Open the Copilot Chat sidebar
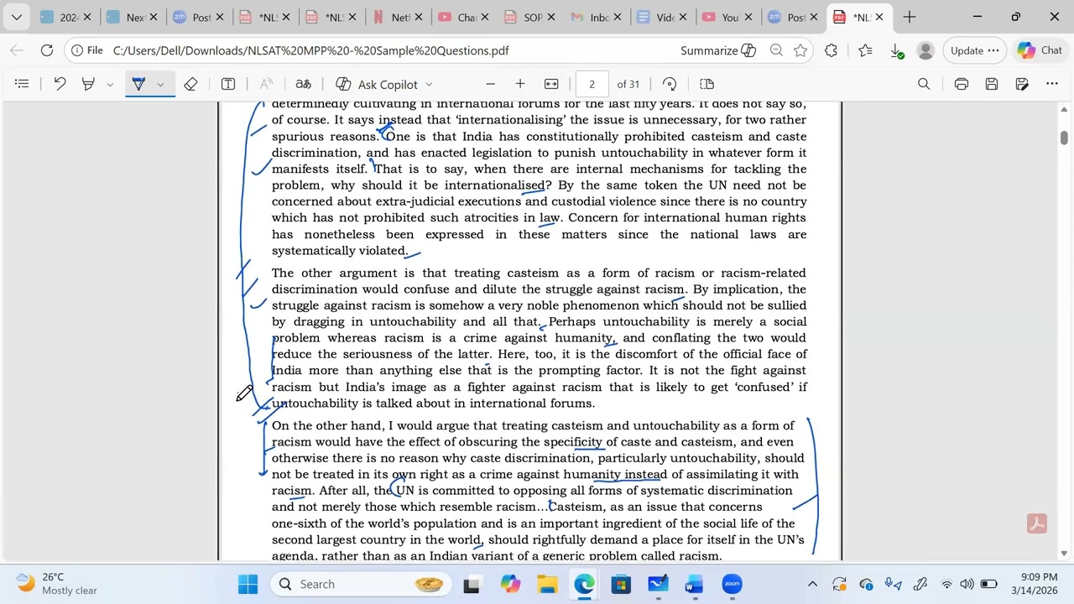 pos(1040,50)
